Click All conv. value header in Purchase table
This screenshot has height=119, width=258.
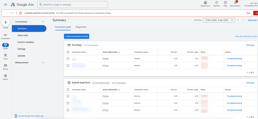tap(193, 52)
